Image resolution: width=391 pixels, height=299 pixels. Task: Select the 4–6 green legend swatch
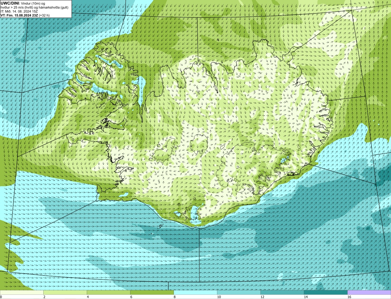click(108, 293)
